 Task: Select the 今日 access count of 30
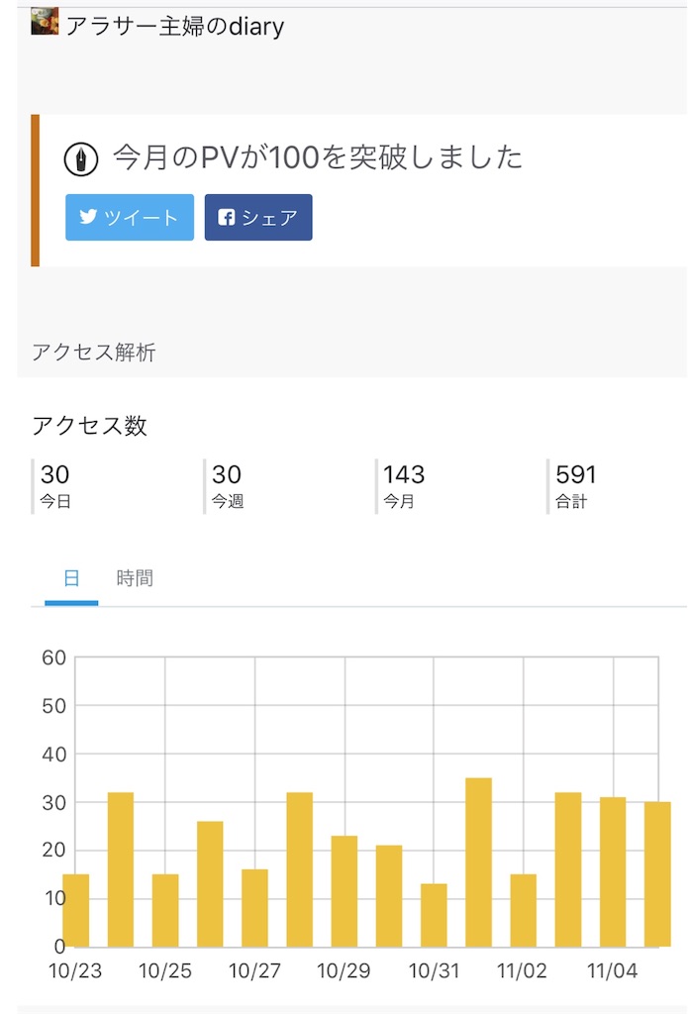[55, 486]
